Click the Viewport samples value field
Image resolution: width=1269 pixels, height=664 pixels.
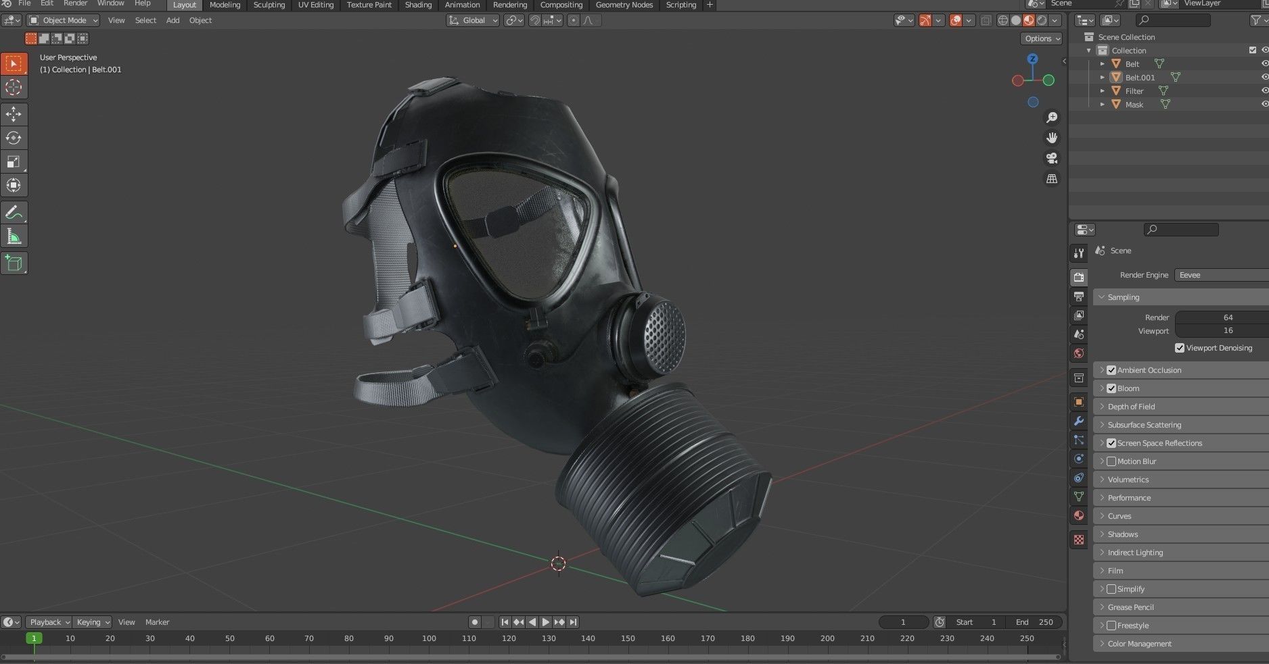pos(1222,331)
